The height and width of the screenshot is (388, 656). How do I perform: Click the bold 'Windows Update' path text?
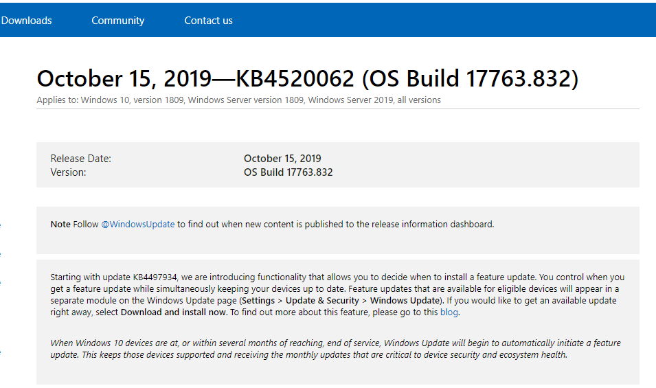(x=405, y=300)
